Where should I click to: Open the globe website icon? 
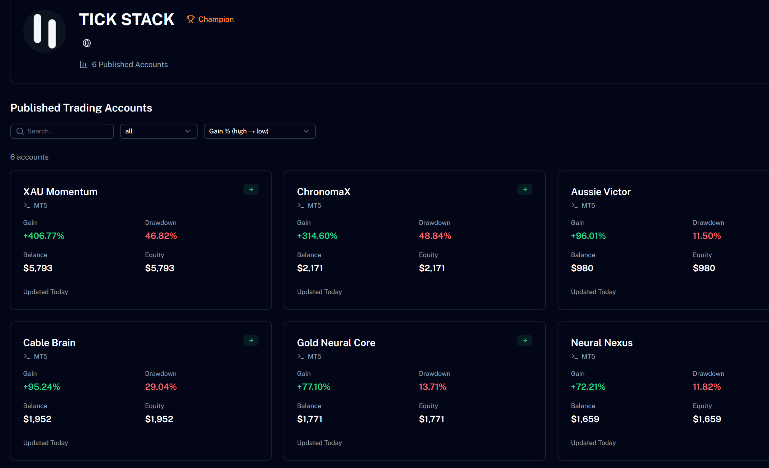pyautogui.click(x=87, y=43)
